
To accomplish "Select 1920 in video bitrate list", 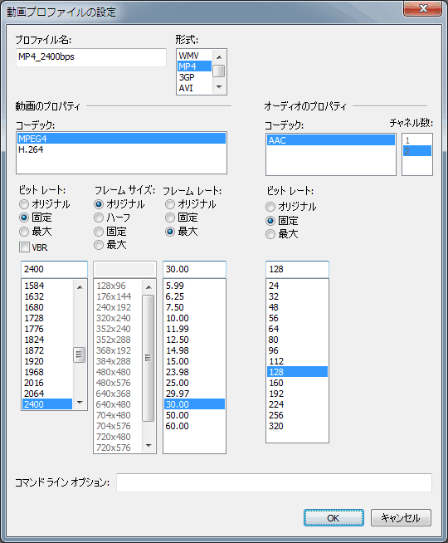I will click(47, 361).
